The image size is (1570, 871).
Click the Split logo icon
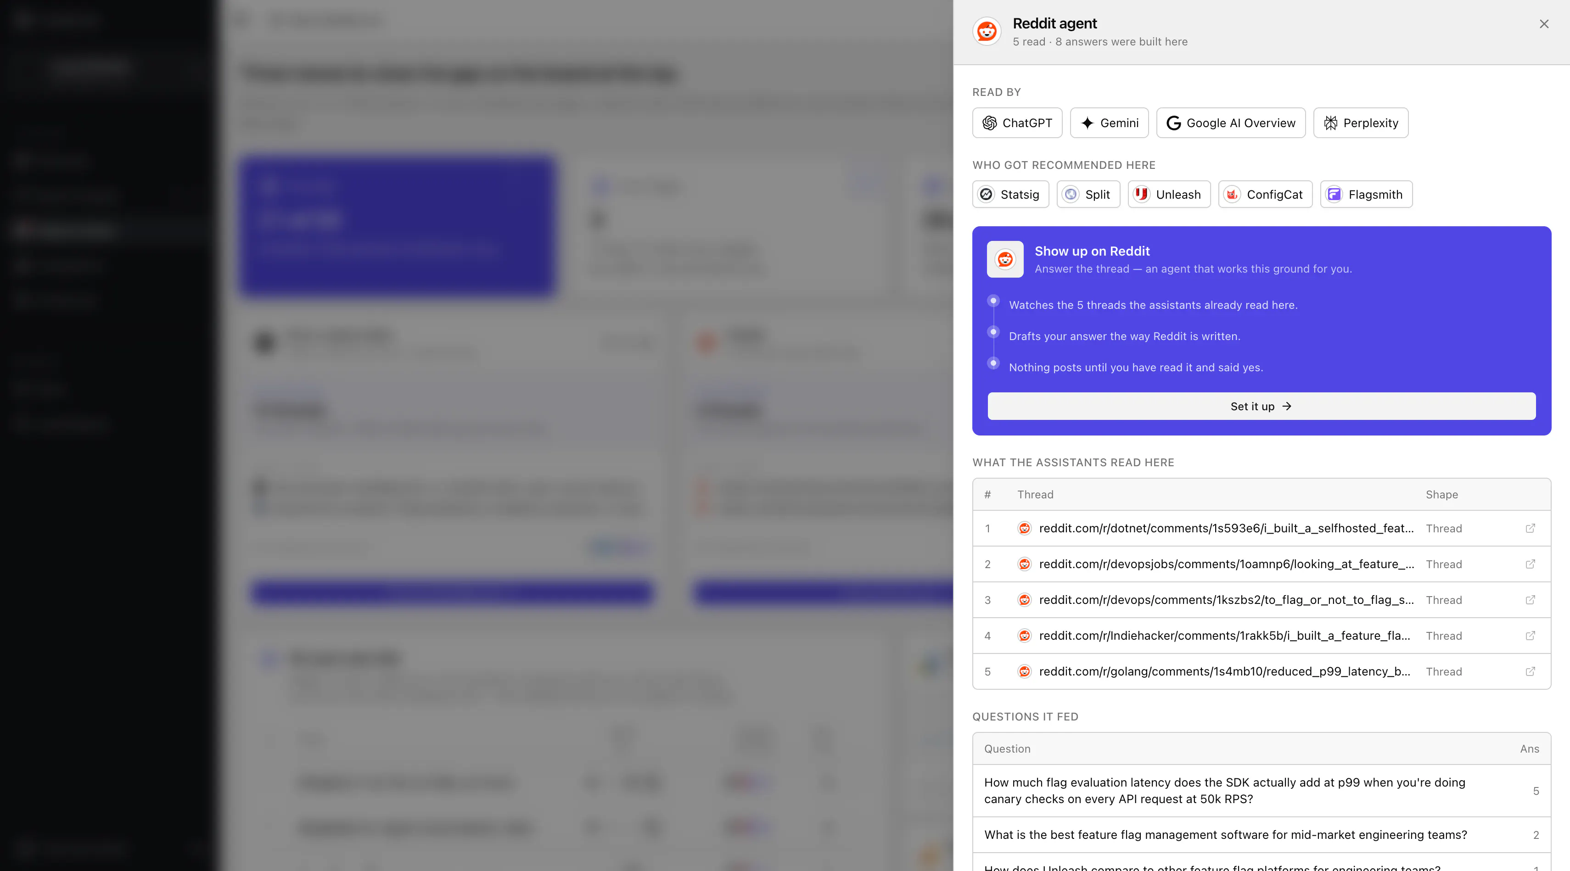pos(1071,194)
